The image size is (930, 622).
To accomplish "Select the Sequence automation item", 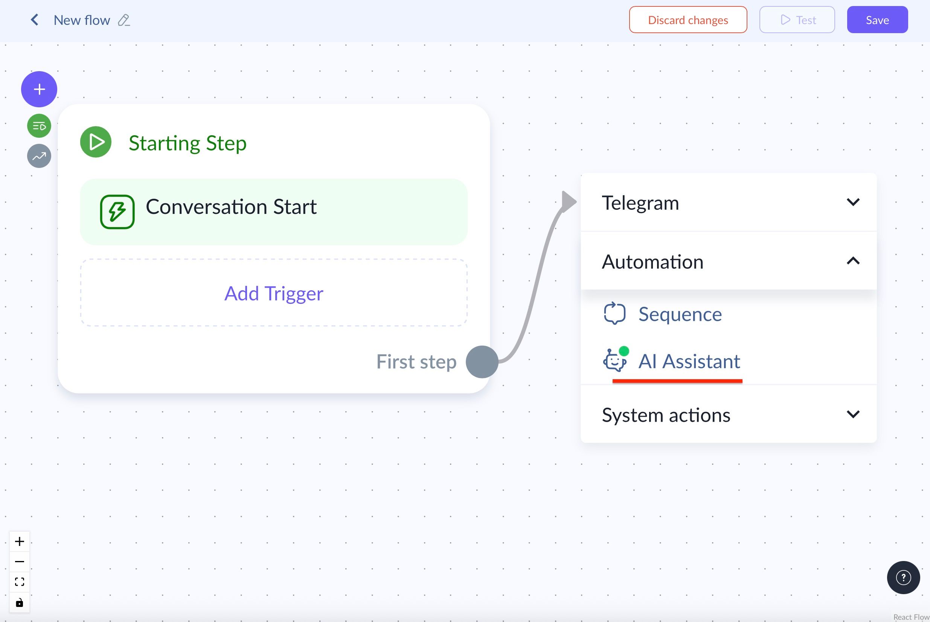I will click(x=680, y=314).
